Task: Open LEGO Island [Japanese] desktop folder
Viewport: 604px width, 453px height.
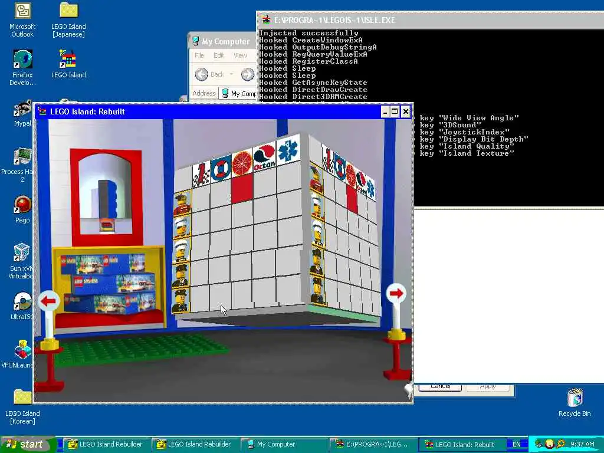Action: (x=68, y=19)
